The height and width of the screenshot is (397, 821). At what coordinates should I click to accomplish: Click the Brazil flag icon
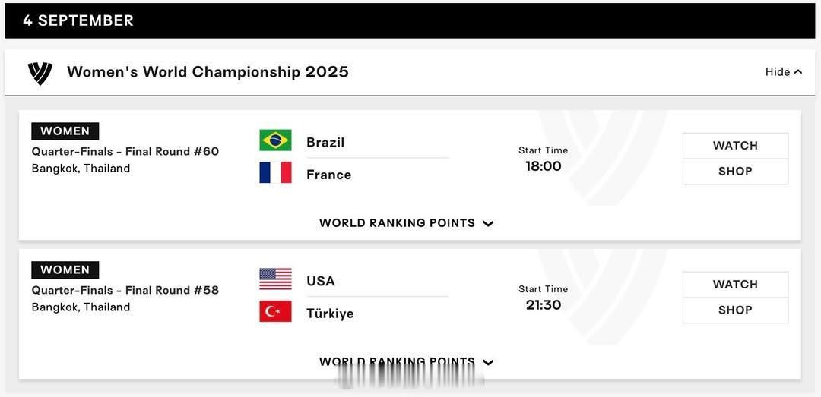(275, 140)
